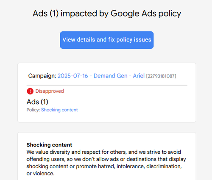Viewport: 212px width, 180px height.
Task: Click the Campaign: label text
Action: pos(42,76)
